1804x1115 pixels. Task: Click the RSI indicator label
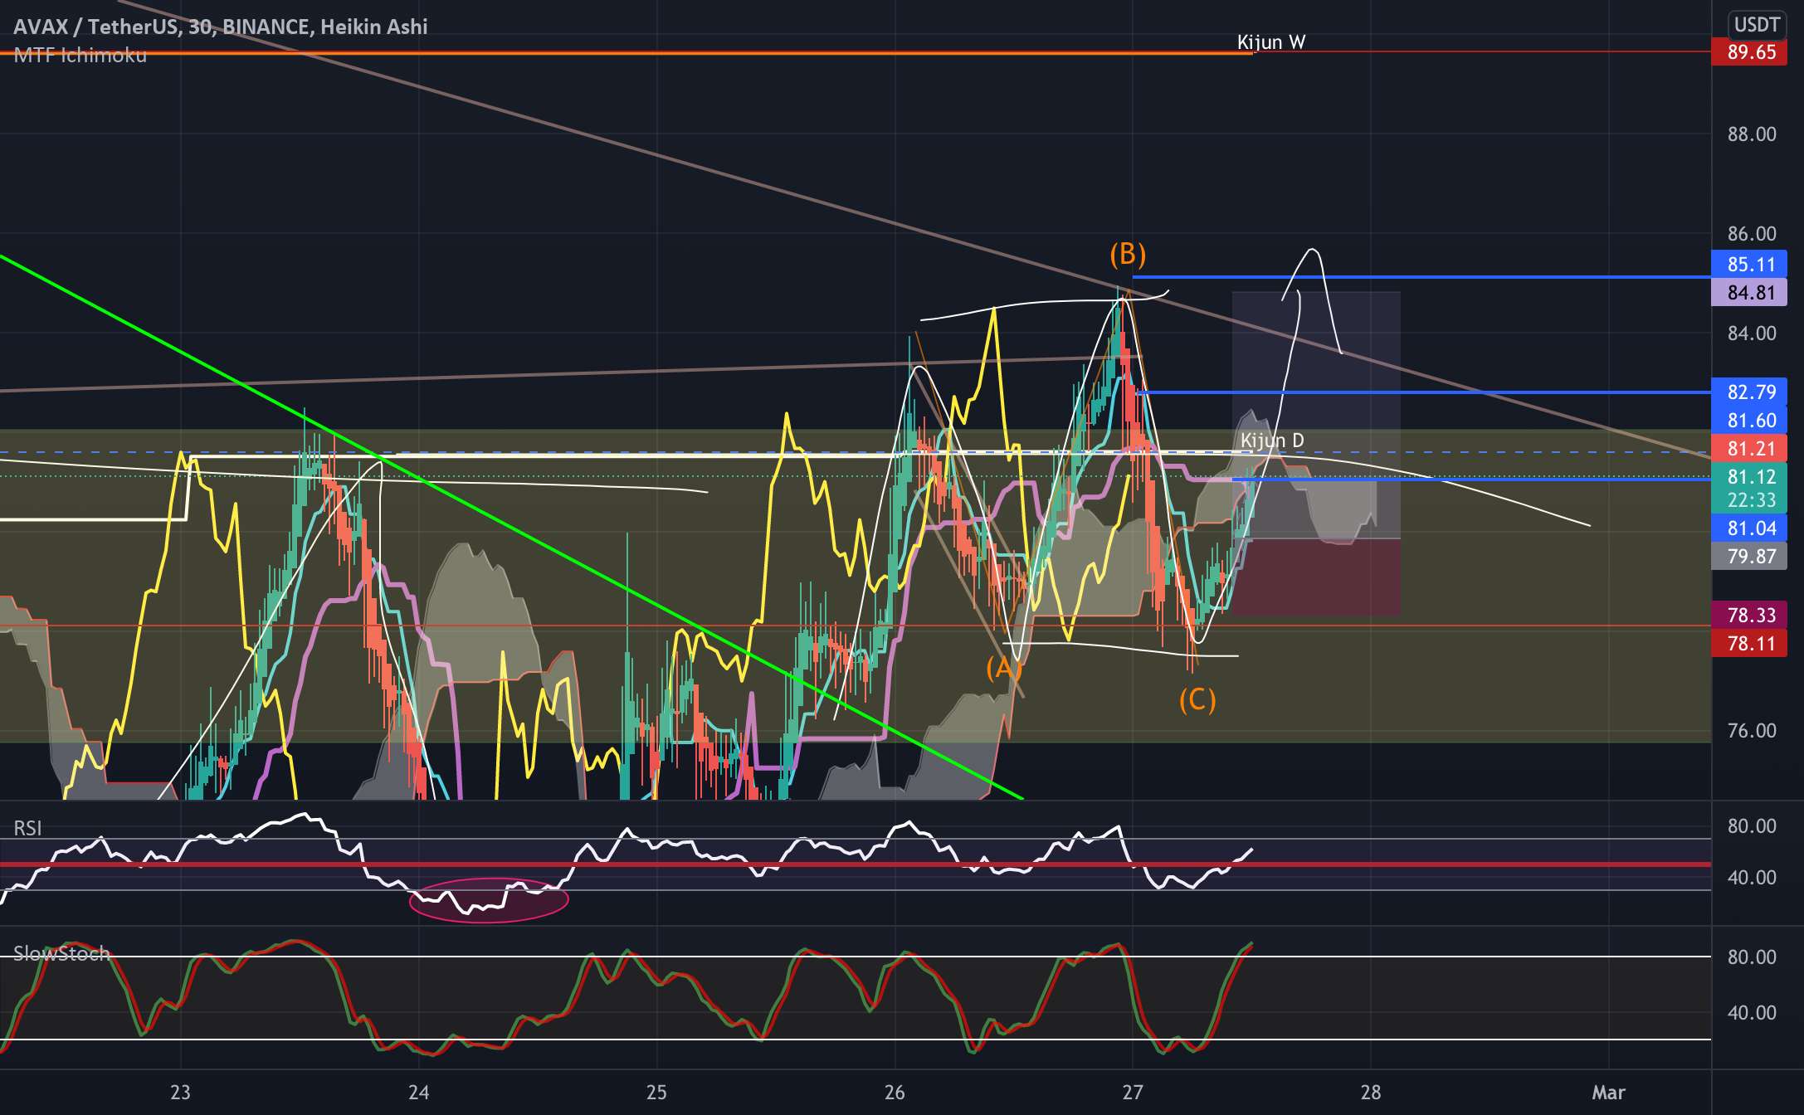coord(27,828)
